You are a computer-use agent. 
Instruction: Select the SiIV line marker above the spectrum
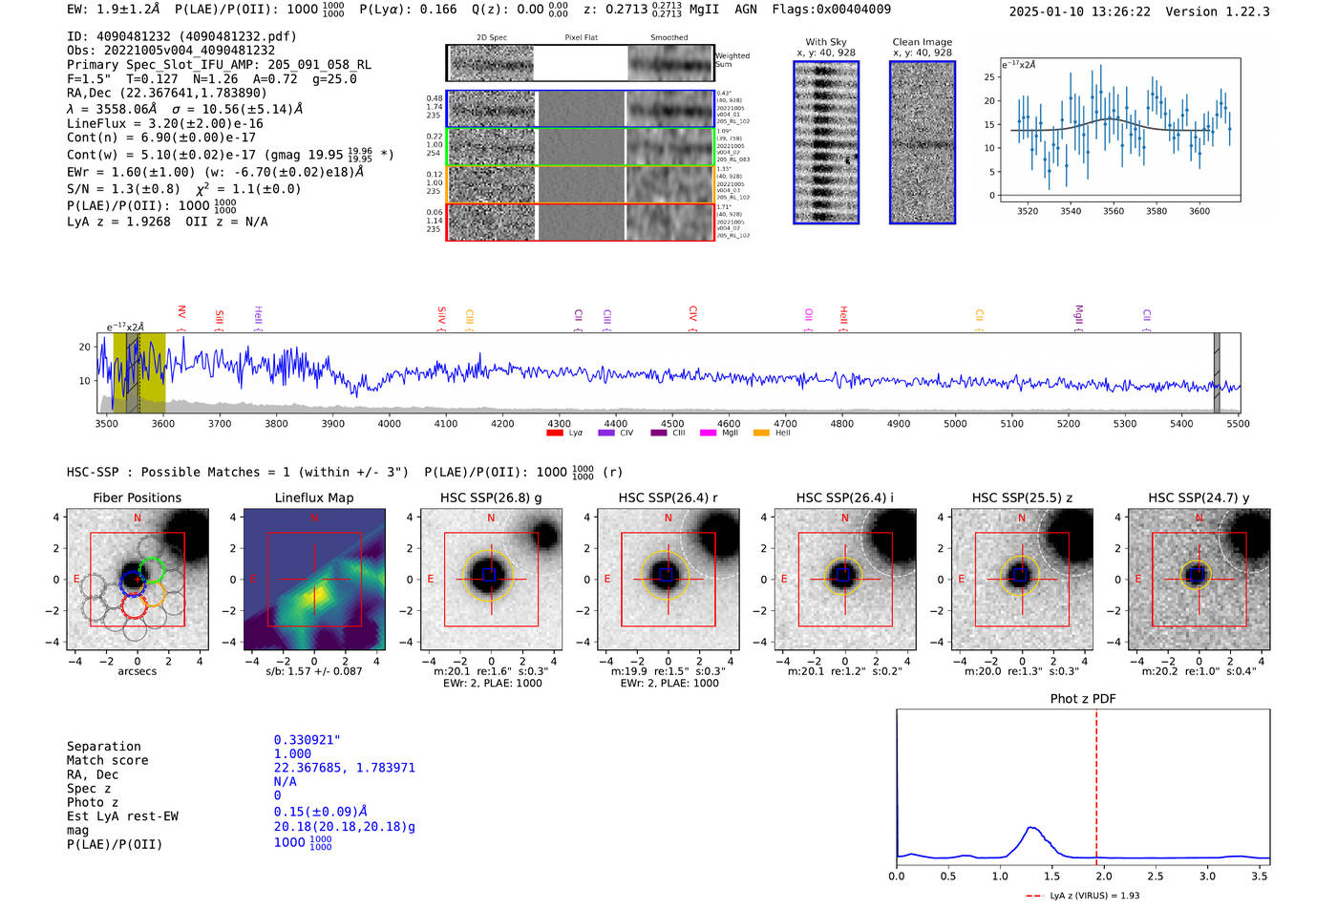point(441,317)
